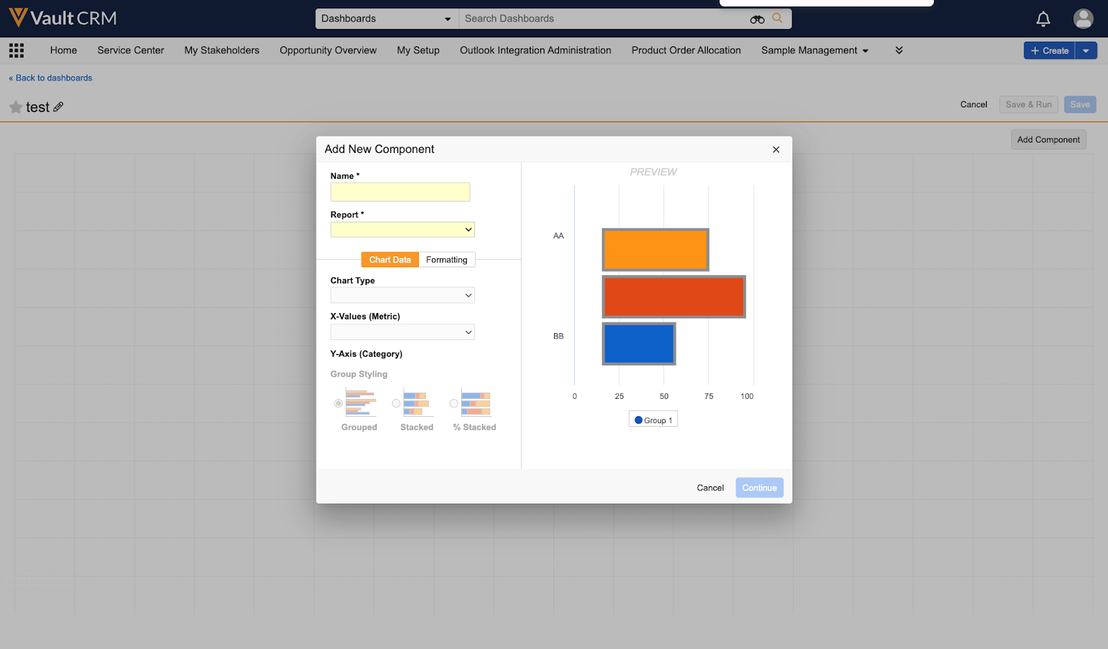Open the app launcher grid icon
Image resolution: width=1108 pixels, height=649 pixels.
click(17, 51)
